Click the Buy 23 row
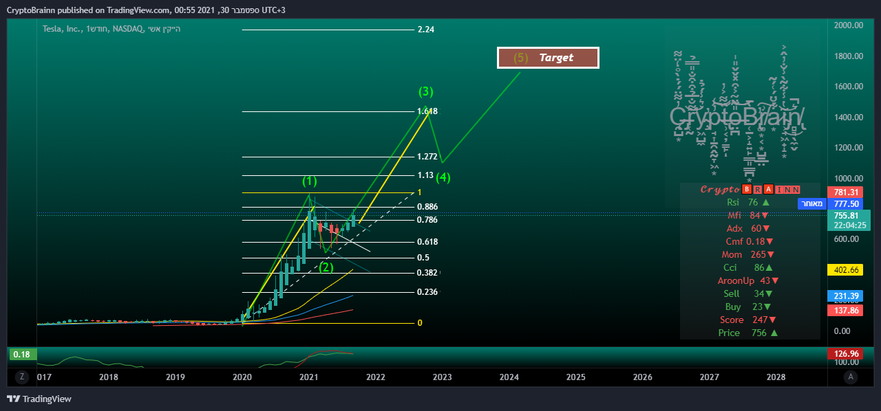The image size is (881, 411). pyautogui.click(x=748, y=307)
